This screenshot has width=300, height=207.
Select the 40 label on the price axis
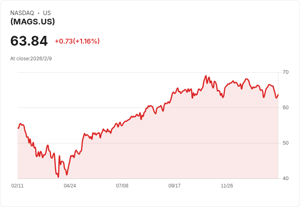point(285,178)
